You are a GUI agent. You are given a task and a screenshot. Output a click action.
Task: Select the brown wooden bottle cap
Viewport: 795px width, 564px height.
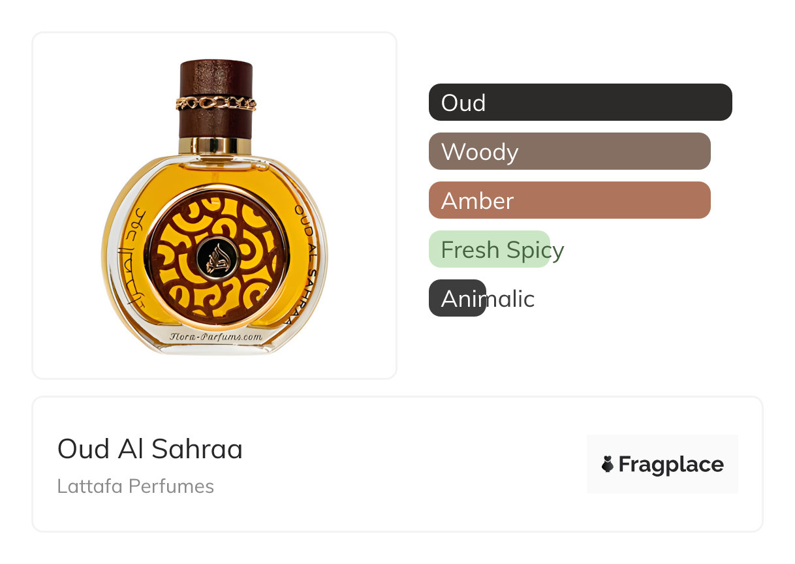click(x=215, y=99)
